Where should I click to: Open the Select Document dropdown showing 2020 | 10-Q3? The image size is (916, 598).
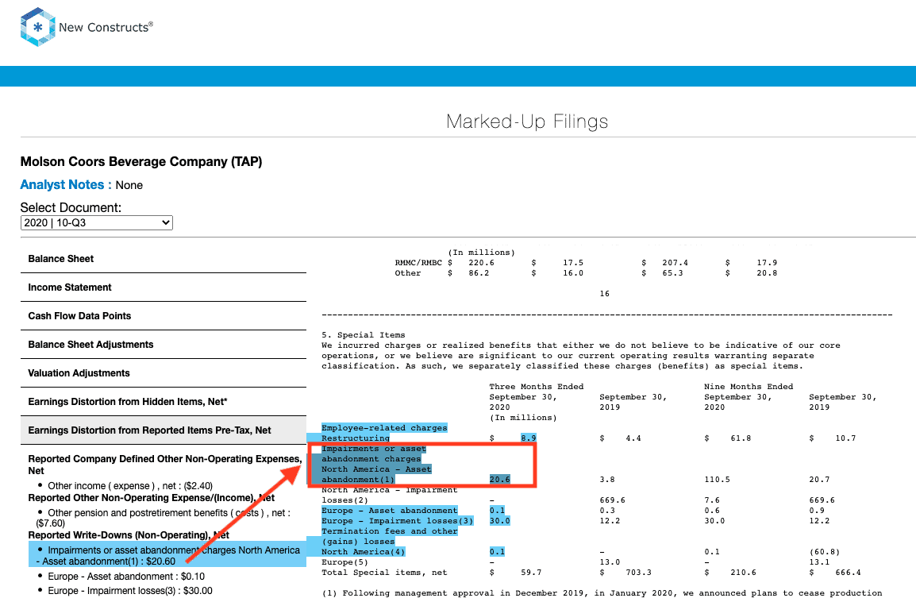96,222
